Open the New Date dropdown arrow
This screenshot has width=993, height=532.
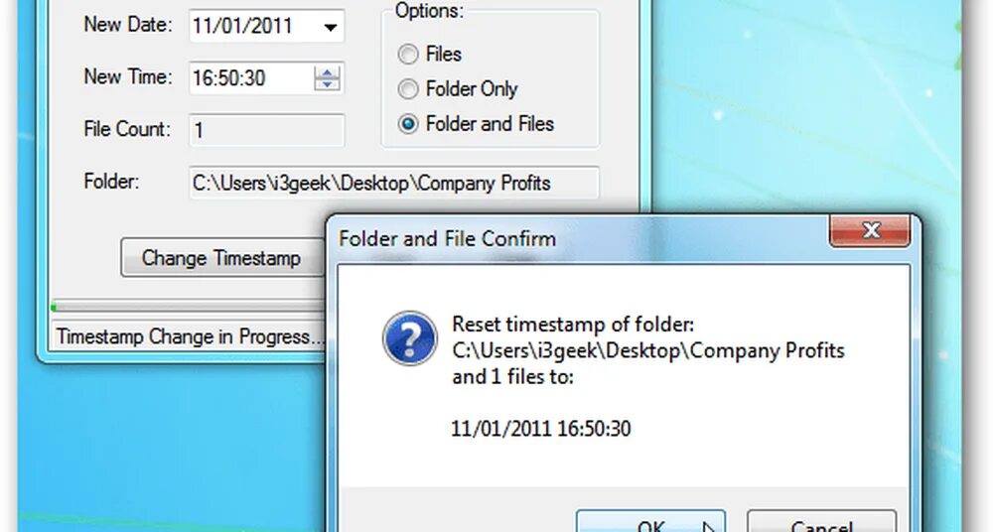(330, 27)
